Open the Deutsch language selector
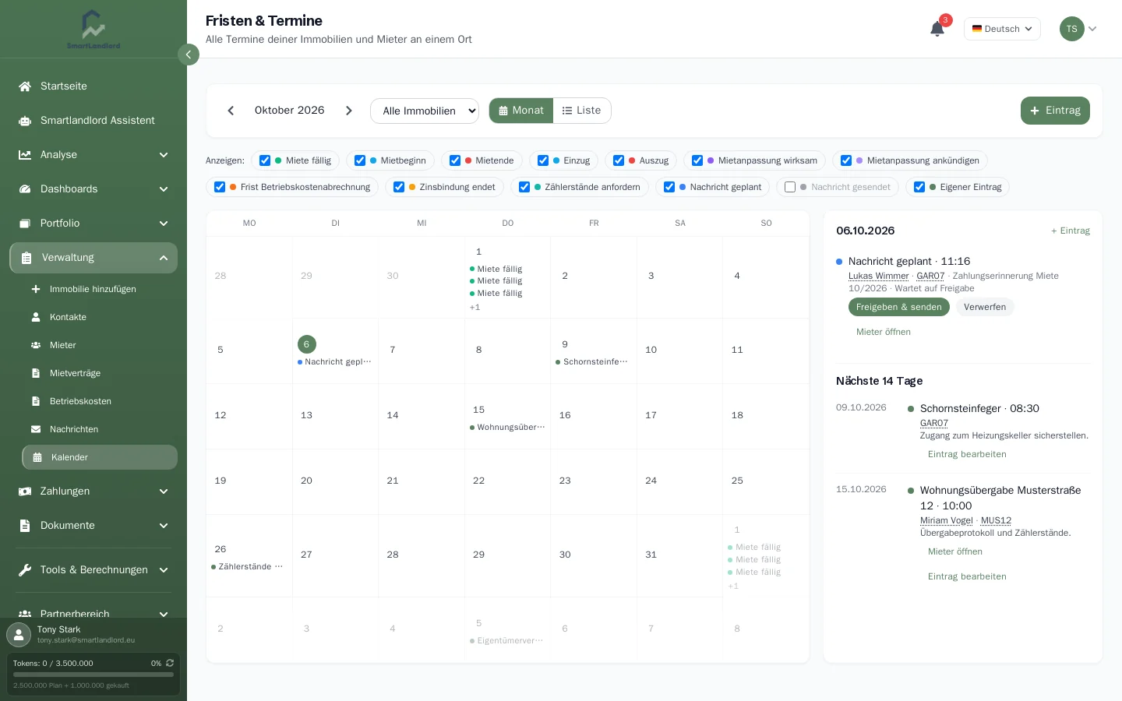The height and width of the screenshot is (701, 1122). point(1002,29)
